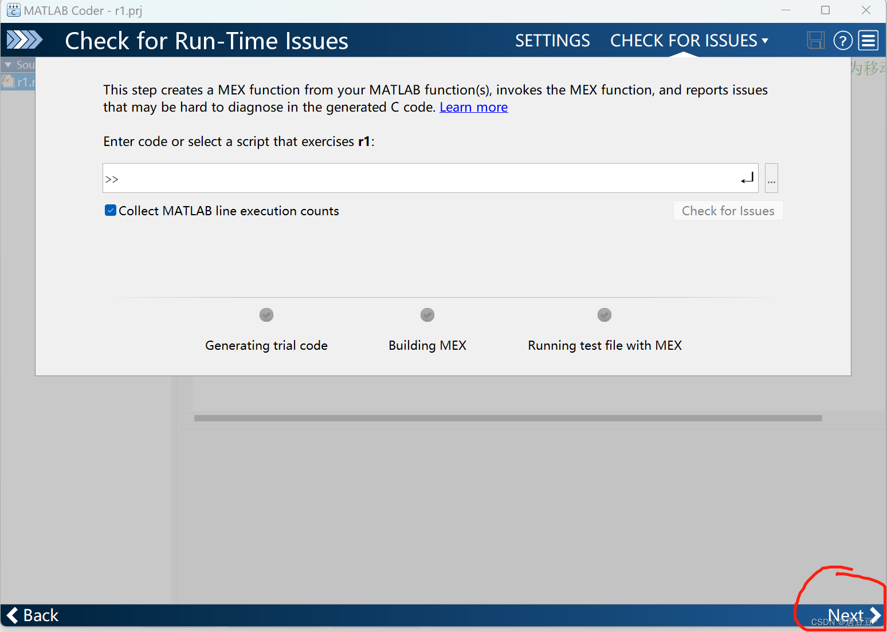The image size is (887, 632).
Task: Click the code entry command field
Action: point(430,178)
